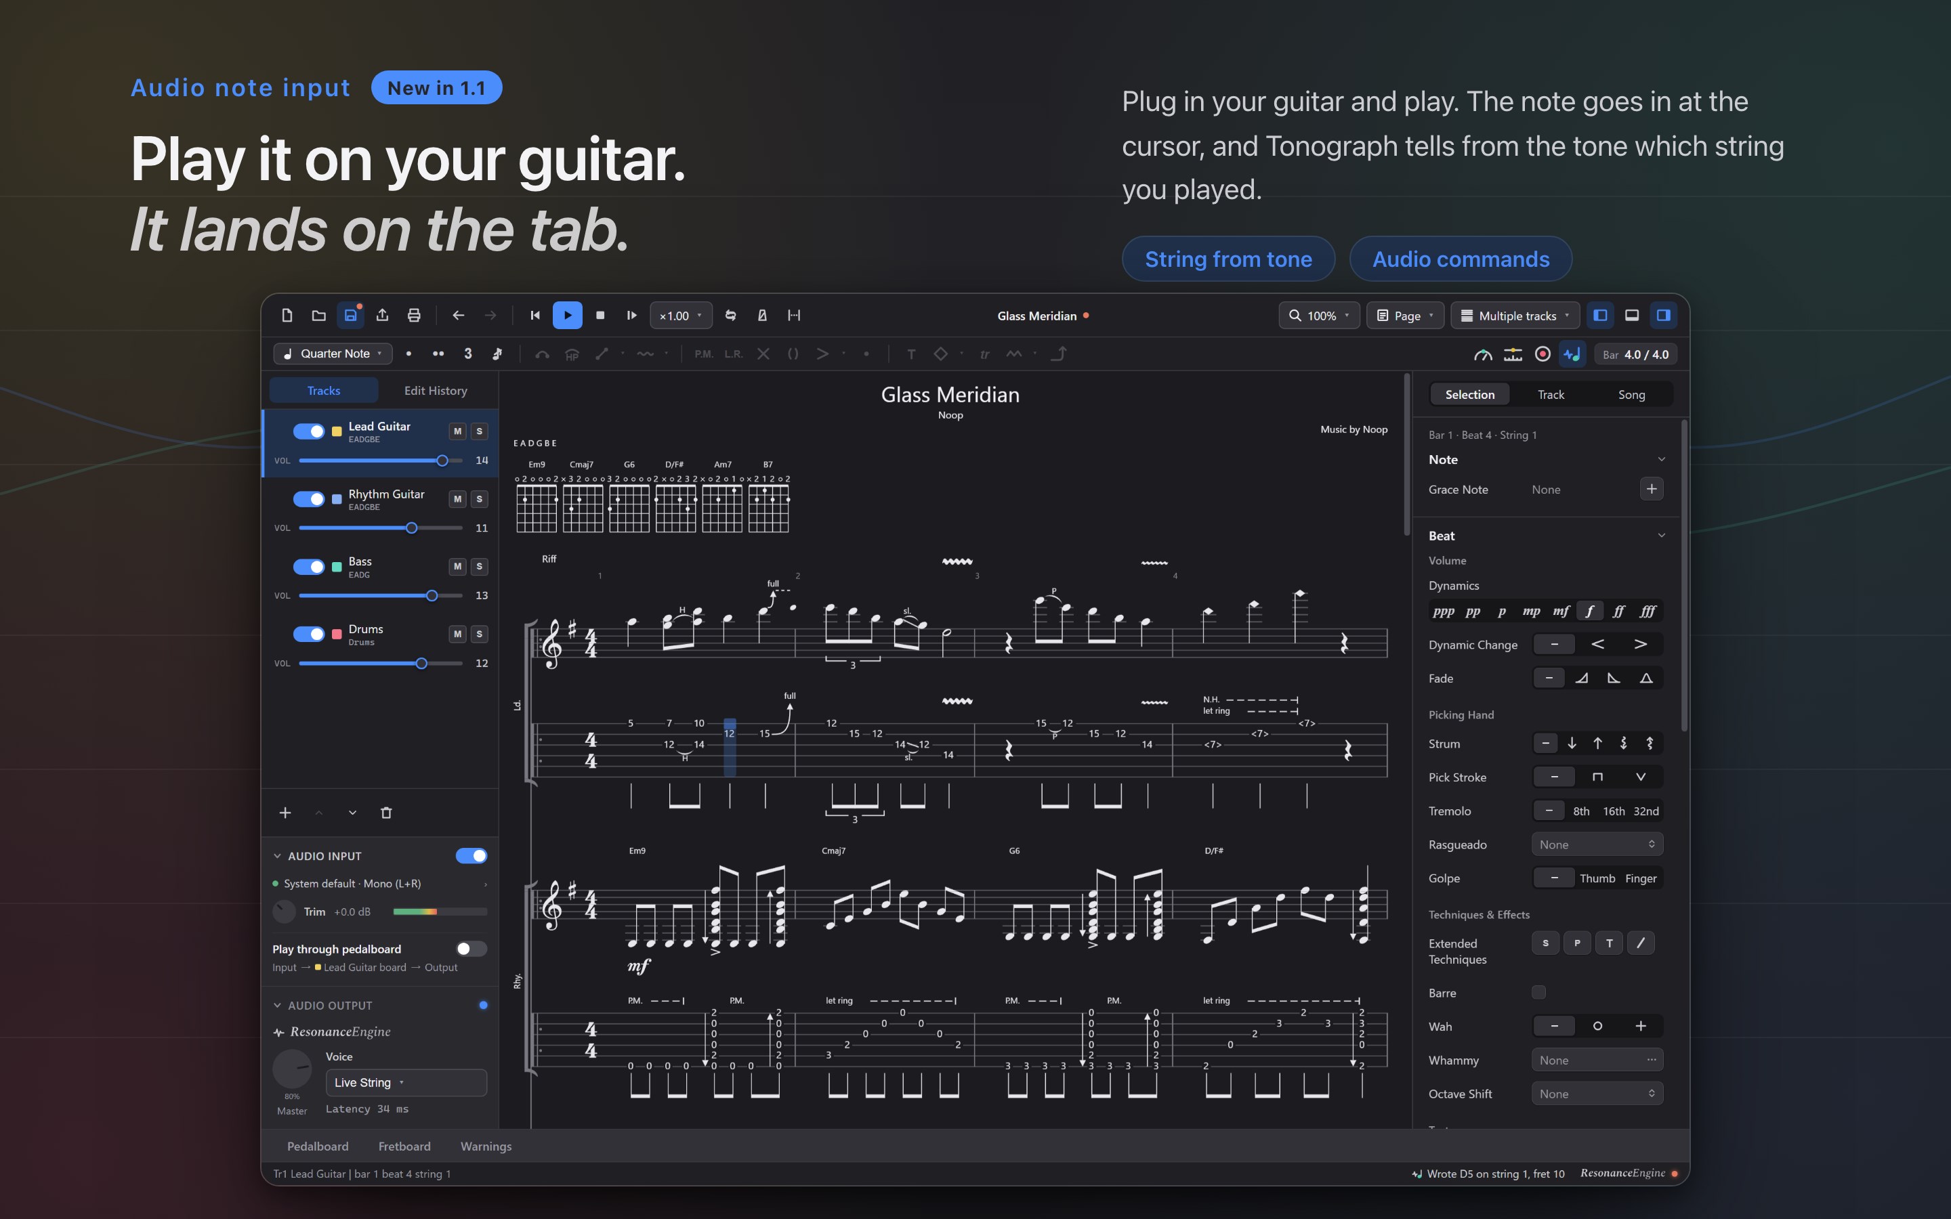Toggle the left sidebar panel icon
1951x1219 pixels.
(x=1600, y=315)
